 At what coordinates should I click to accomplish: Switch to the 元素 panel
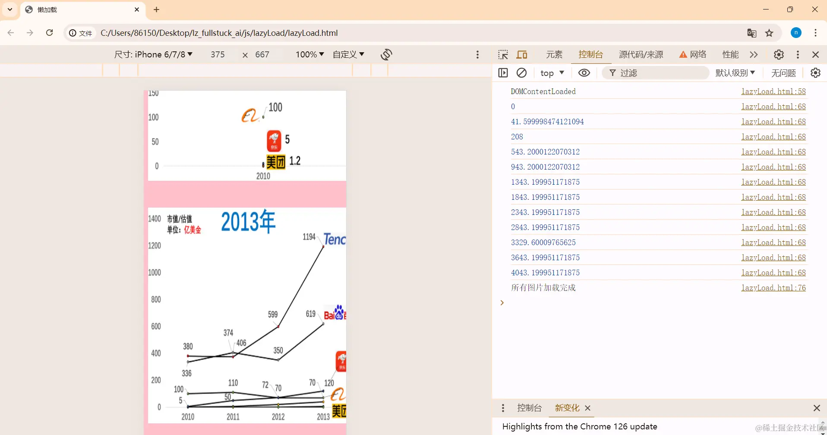click(554, 54)
